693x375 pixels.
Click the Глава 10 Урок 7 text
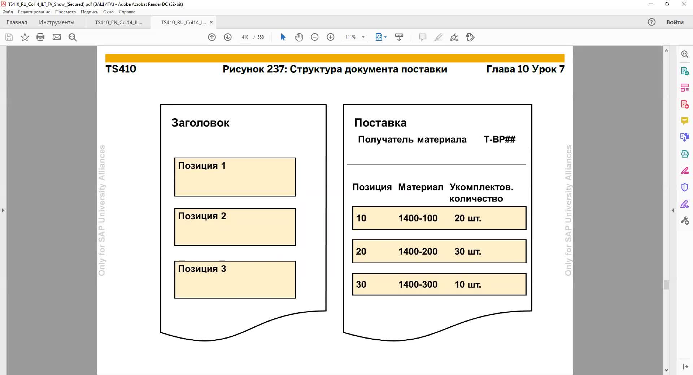525,69
